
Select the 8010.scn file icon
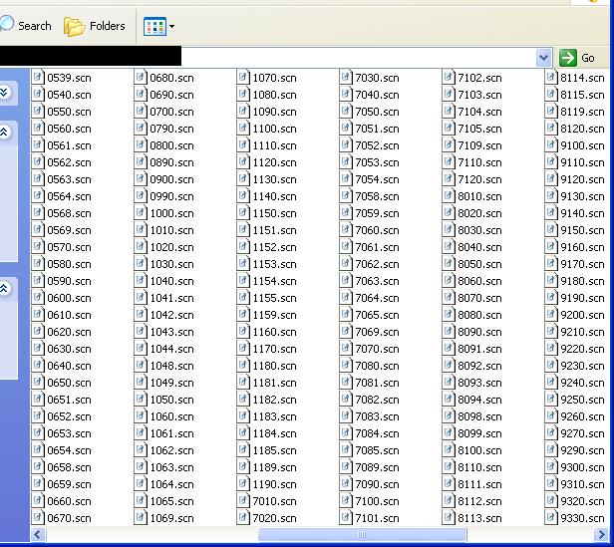[x=448, y=195]
